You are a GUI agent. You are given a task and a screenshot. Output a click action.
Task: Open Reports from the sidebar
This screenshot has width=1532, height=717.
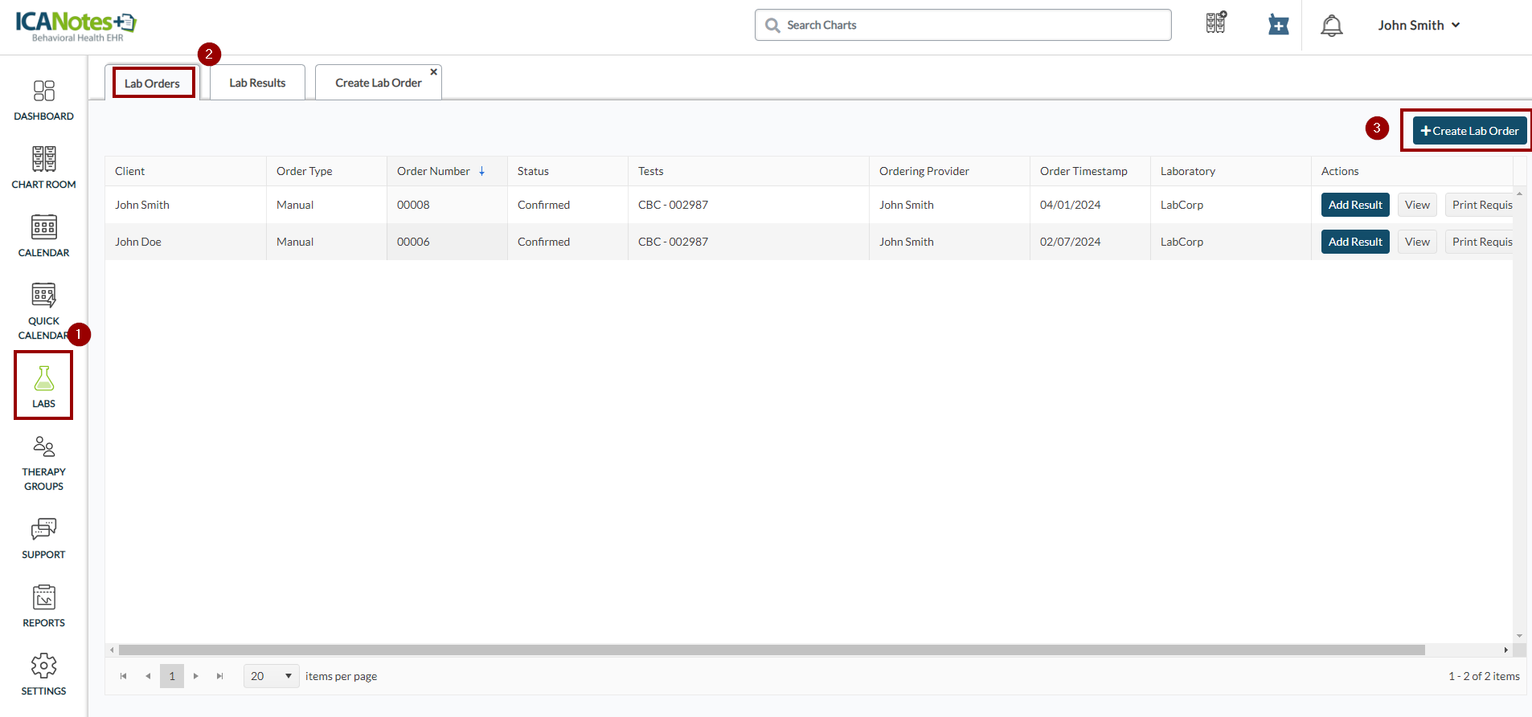click(x=43, y=606)
